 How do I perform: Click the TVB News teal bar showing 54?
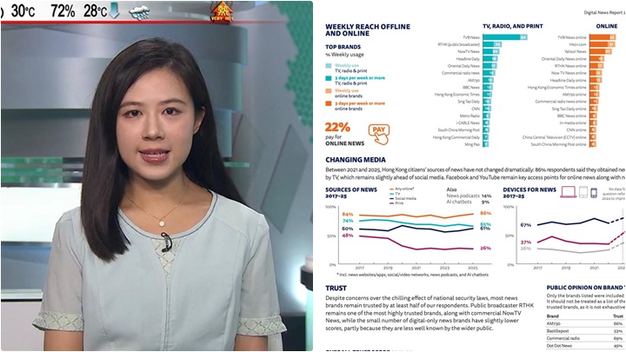(505, 37)
